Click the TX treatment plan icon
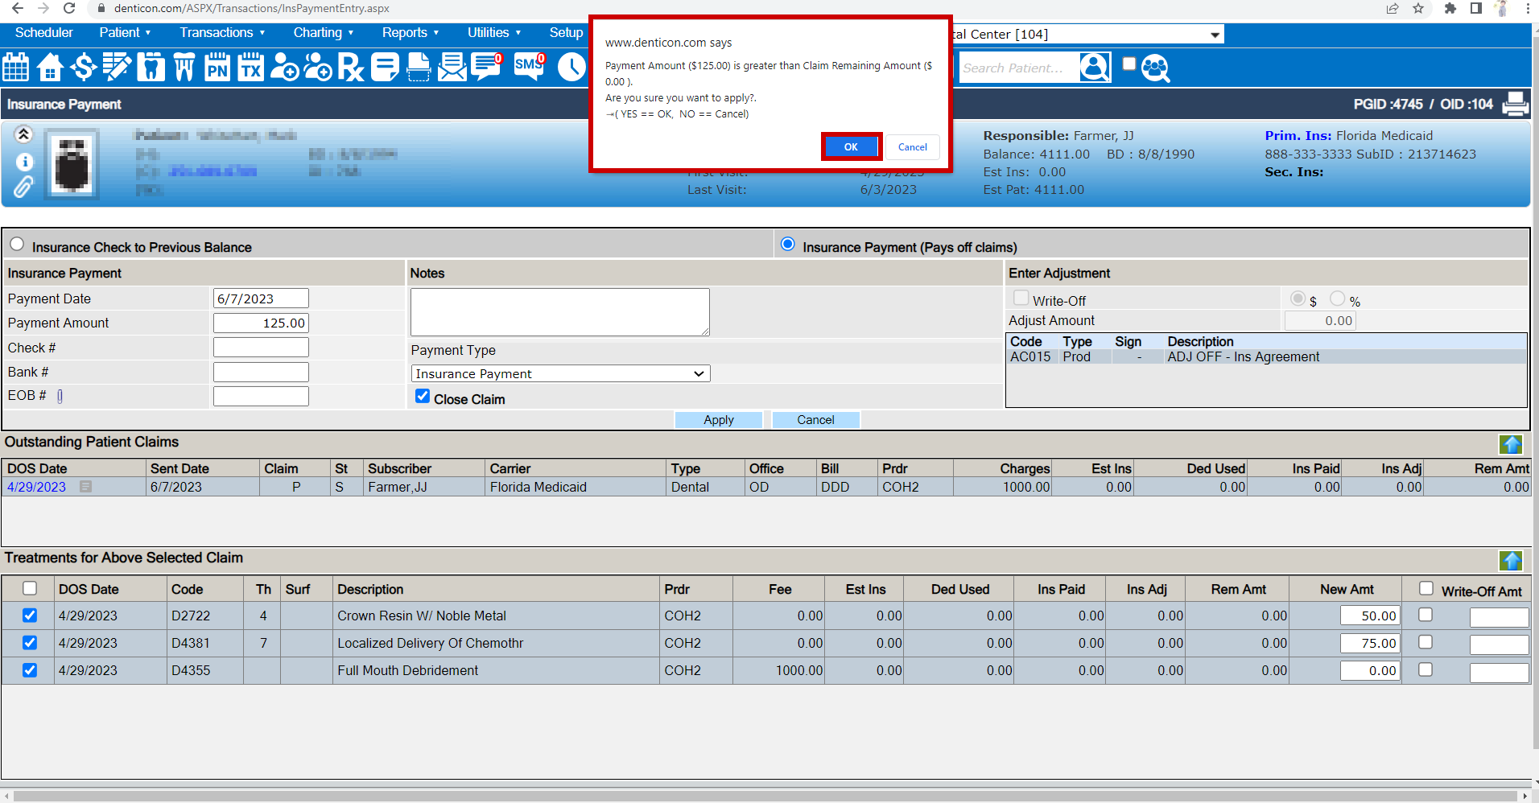The image size is (1539, 803). click(250, 67)
